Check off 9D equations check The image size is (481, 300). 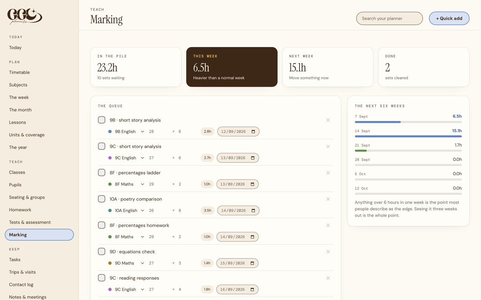click(102, 251)
